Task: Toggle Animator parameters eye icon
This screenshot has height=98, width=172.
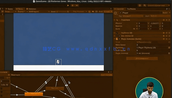Action: [9, 75]
